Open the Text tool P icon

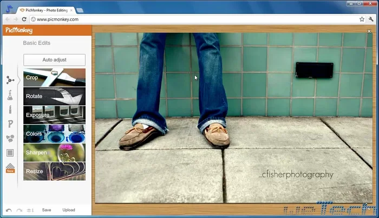pos(10,124)
